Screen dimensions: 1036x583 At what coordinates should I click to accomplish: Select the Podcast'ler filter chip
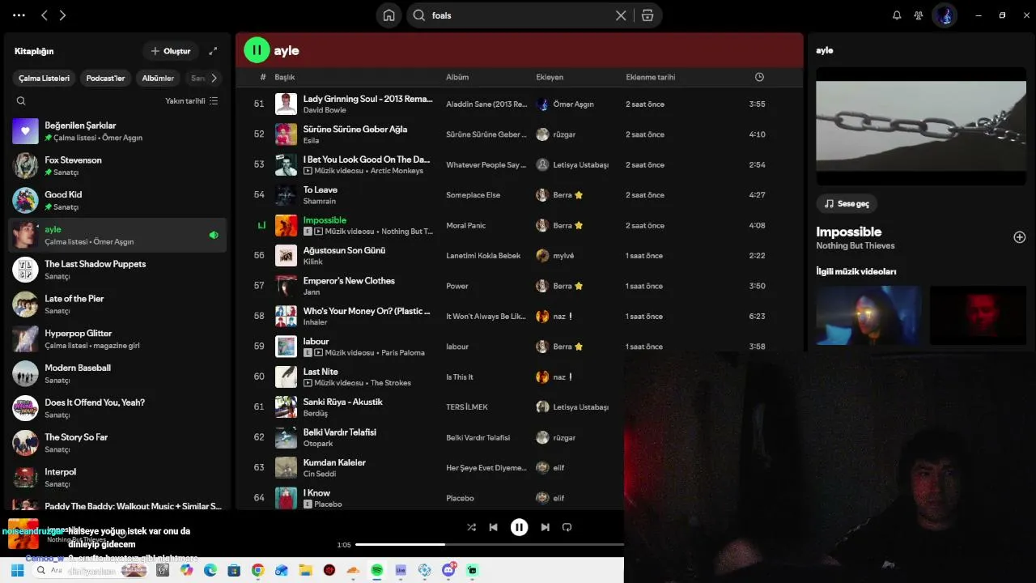pos(106,79)
